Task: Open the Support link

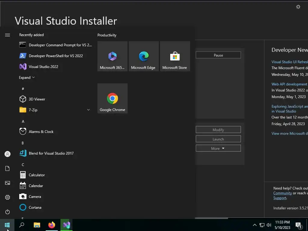Action: tap(280, 198)
